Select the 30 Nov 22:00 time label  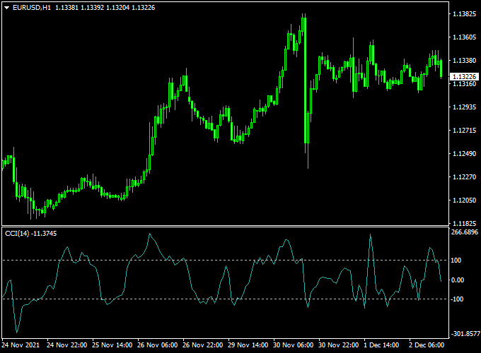[339, 345]
